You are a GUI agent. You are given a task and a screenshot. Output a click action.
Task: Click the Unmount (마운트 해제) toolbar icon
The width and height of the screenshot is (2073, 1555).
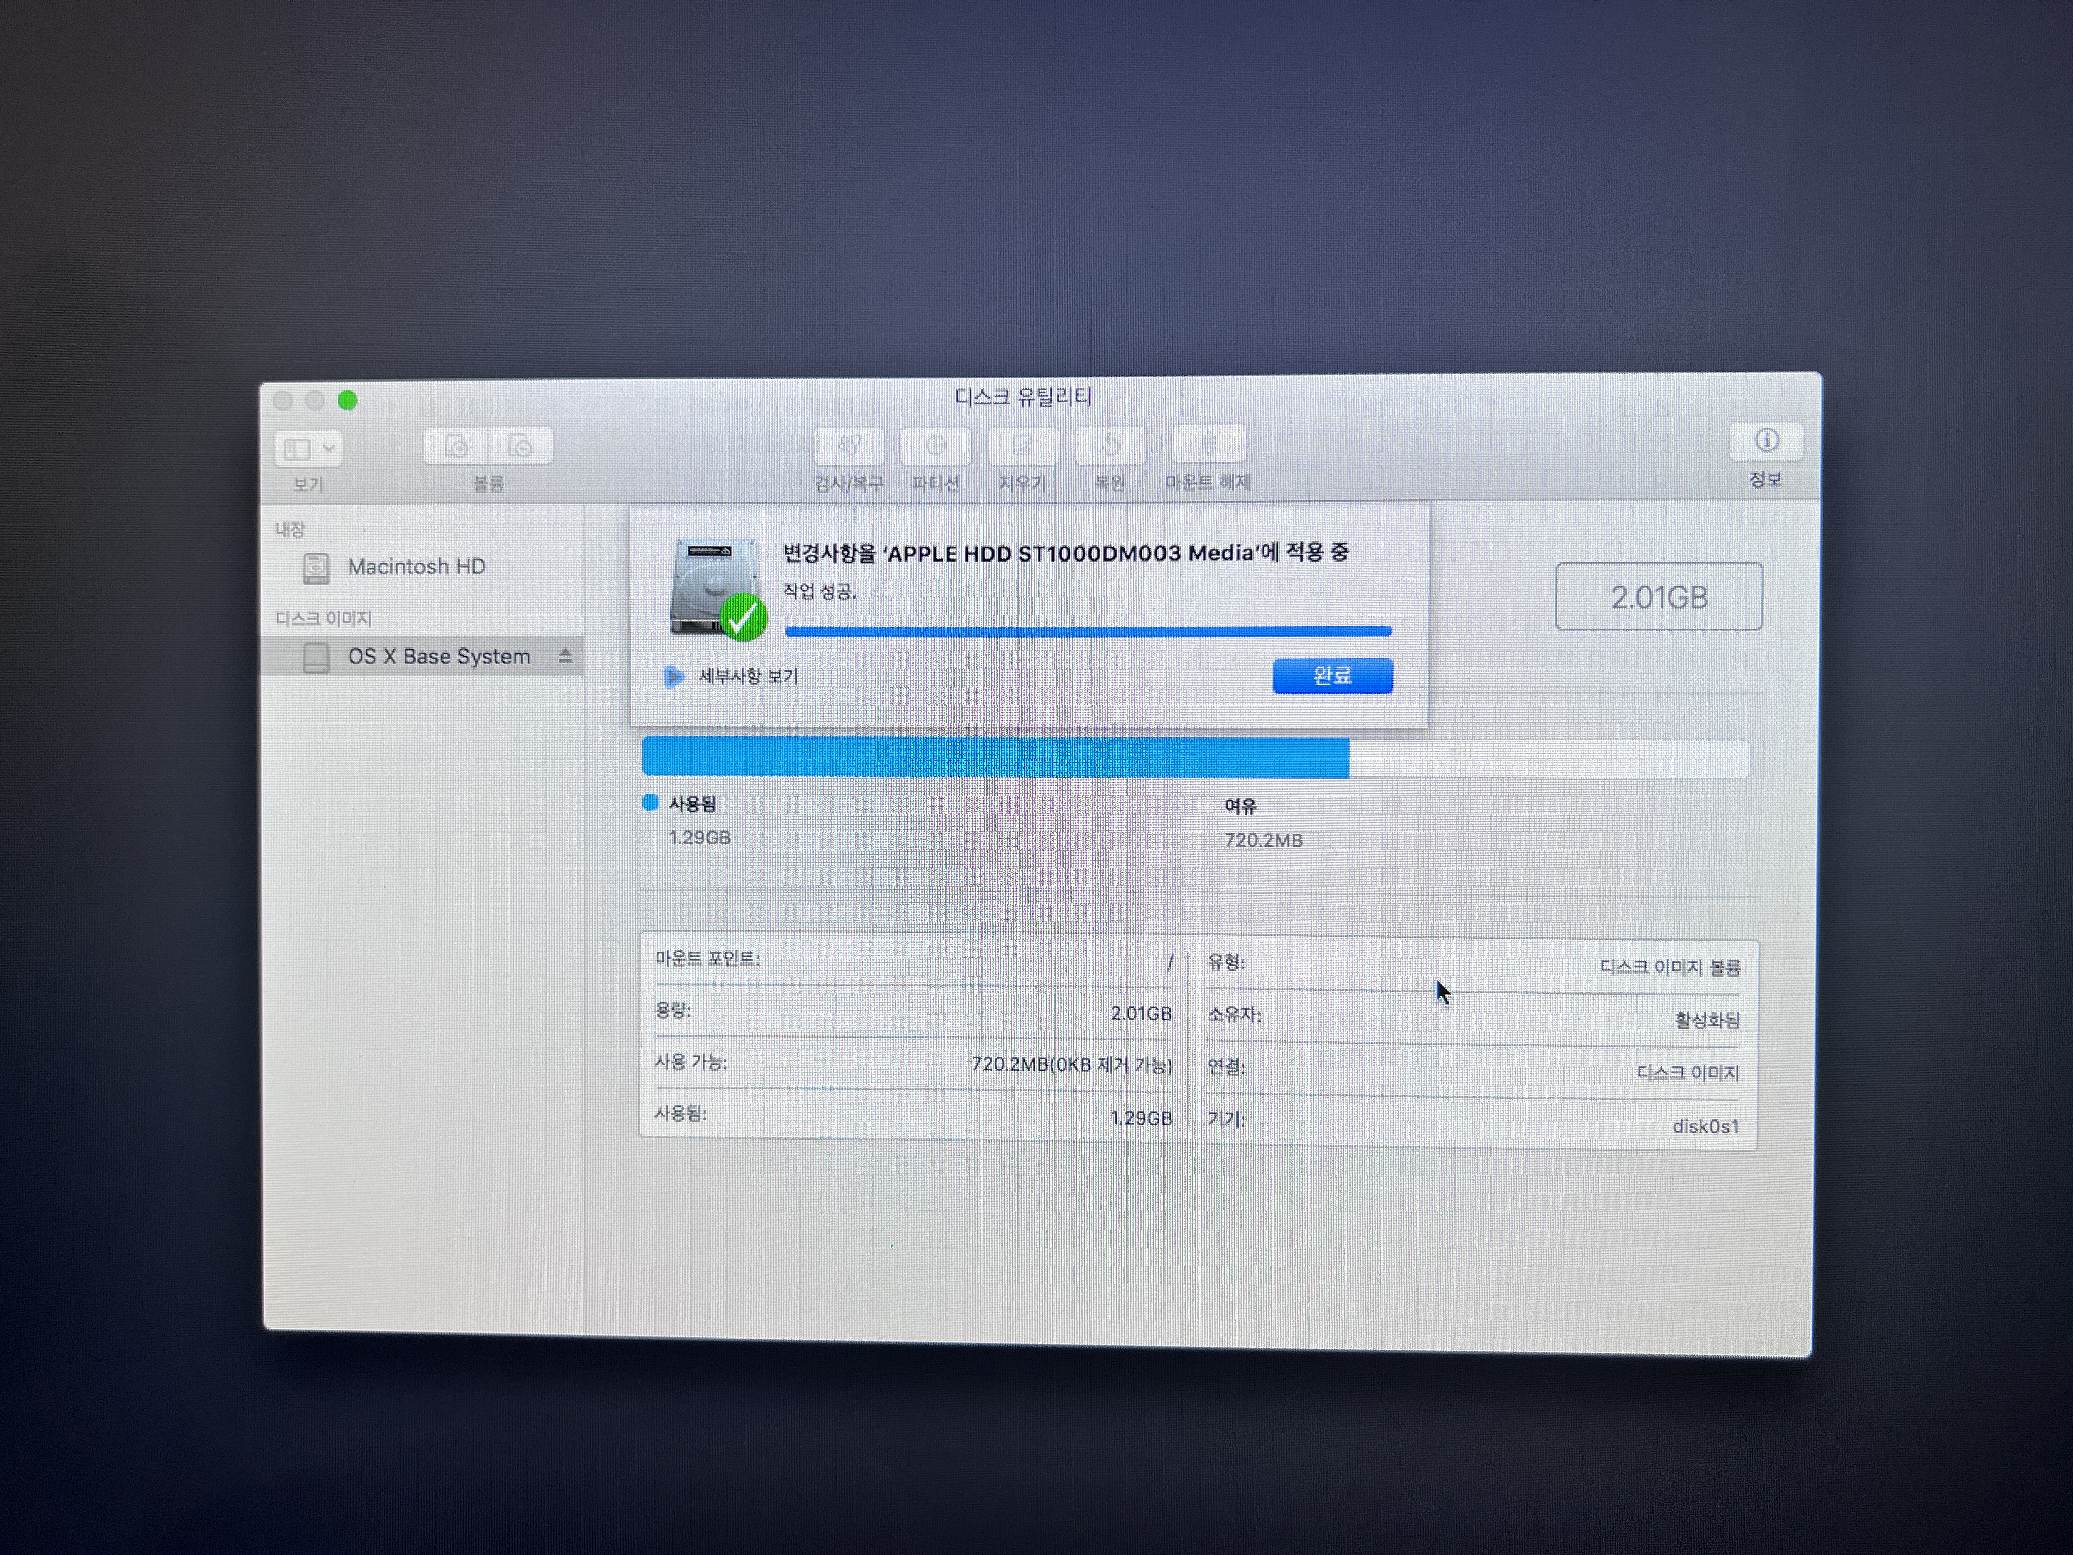click(x=1208, y=444)
